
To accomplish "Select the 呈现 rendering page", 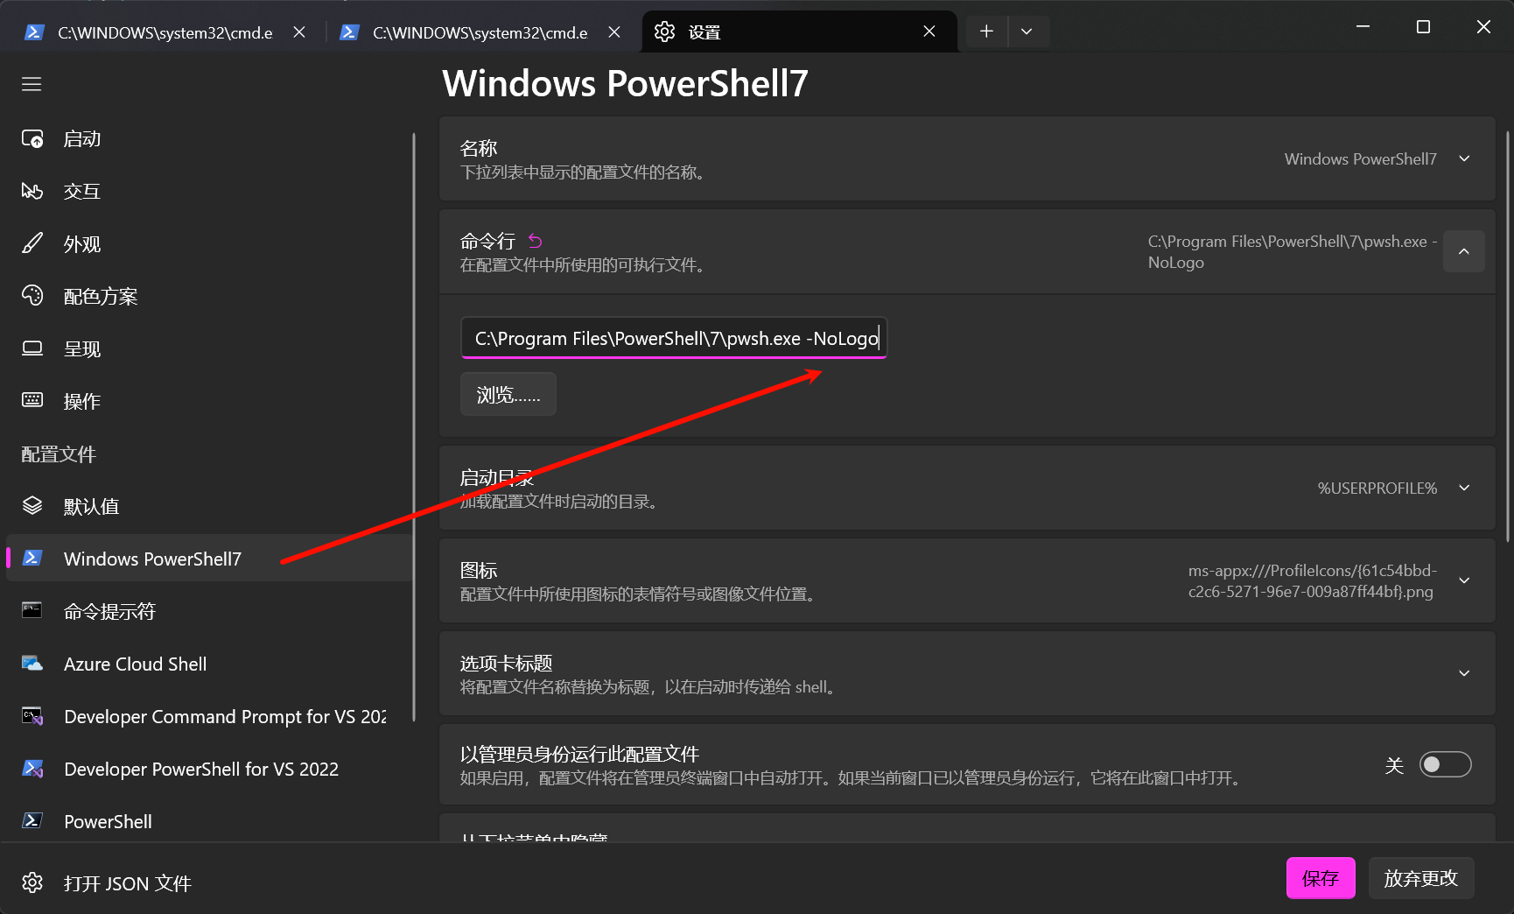I will point(209,348).
